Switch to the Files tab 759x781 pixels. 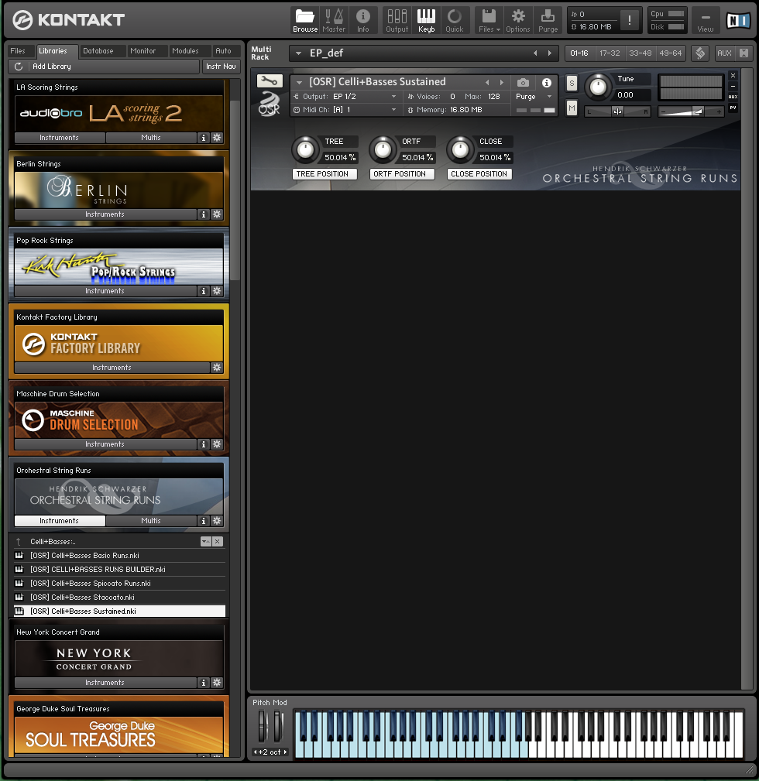tap(18, 51)
